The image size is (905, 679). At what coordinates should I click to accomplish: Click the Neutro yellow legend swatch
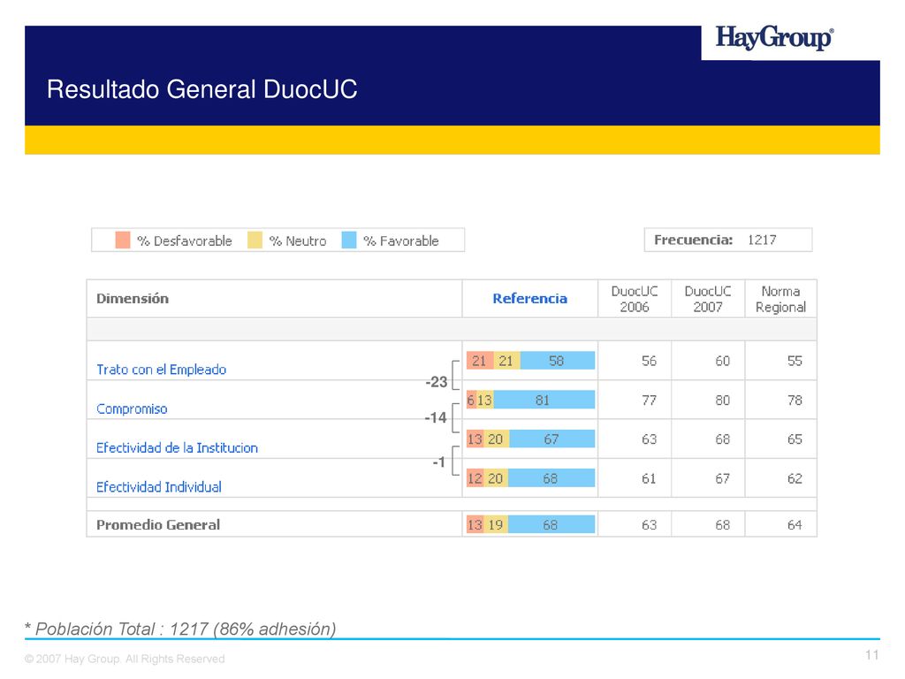pyautogui.click(x=255, y=240)
